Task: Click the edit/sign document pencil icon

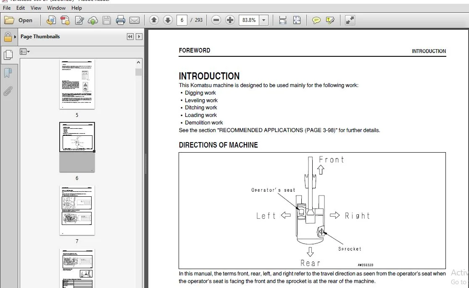Action: click(79, 20)
